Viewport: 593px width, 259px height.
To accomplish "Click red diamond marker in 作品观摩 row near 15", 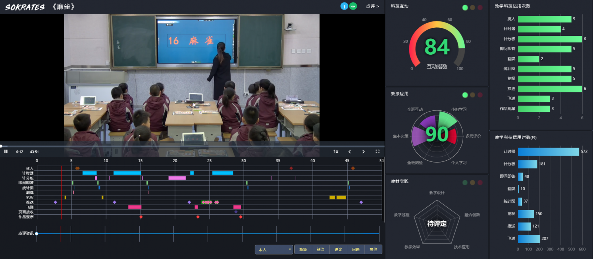I will click(141, 217).
